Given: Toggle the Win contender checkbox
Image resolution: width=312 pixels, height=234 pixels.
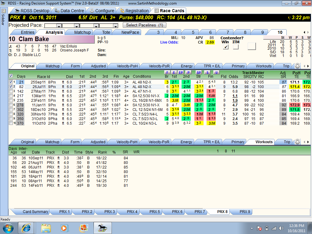Looking at the screenshot, I should coord(226,47).
